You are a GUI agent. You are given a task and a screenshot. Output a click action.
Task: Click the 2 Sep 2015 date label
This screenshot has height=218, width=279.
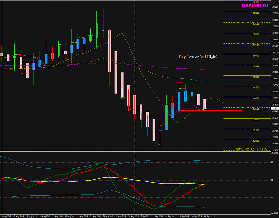pos(146,216)
